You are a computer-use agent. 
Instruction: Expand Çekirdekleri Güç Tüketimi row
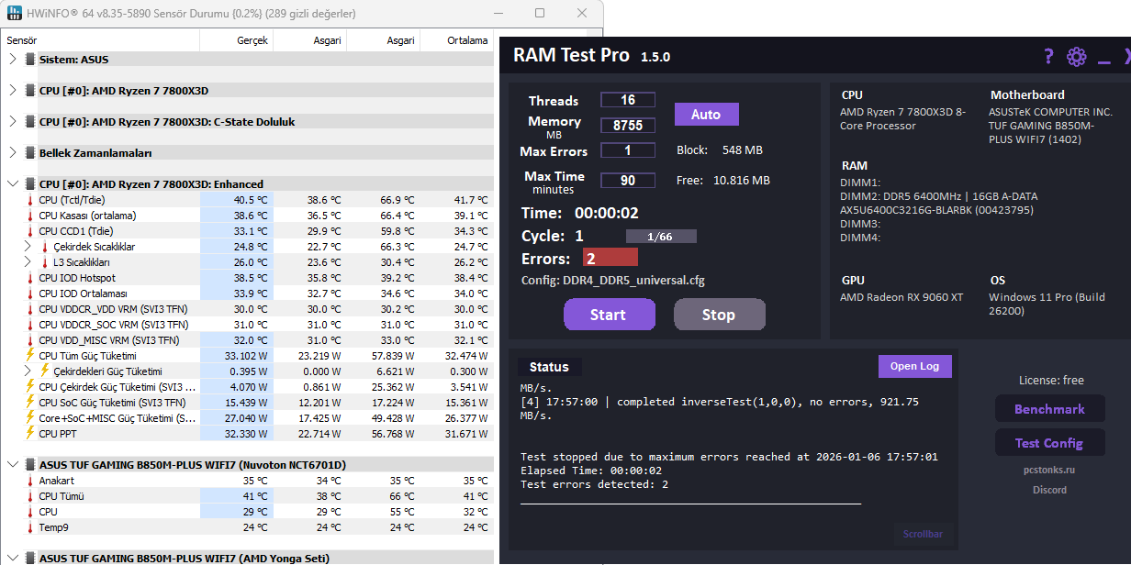click(28, 371)
